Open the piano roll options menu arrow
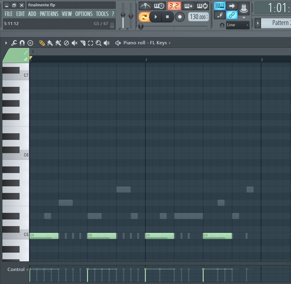The image size is (291, 284). [x=6, y=43]
